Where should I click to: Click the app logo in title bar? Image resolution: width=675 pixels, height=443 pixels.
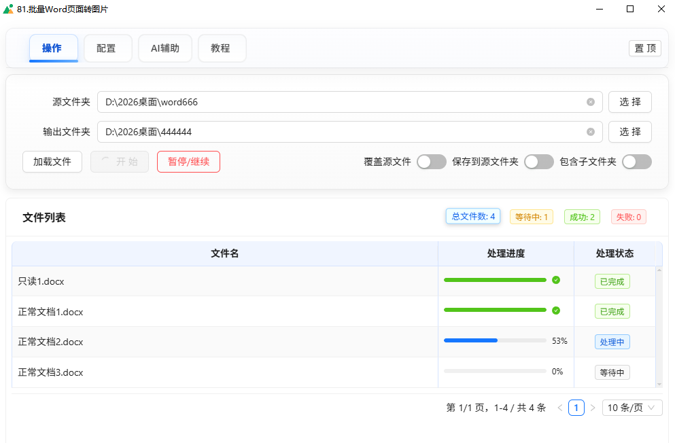(8, 9)
